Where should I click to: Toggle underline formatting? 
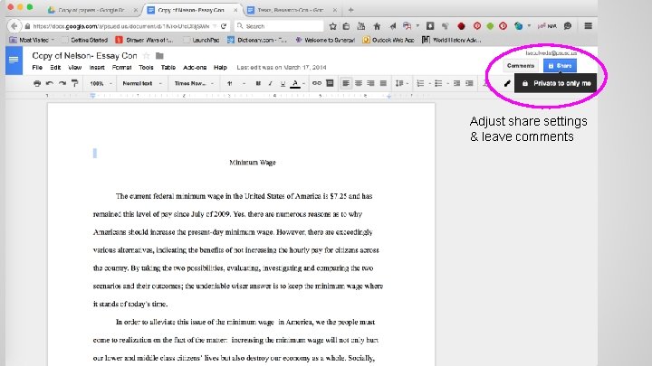[x=283, y=83]
